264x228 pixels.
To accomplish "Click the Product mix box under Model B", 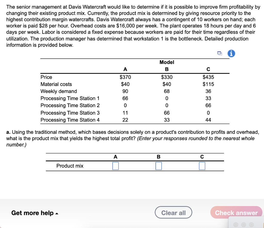I will tap(158, 166).
